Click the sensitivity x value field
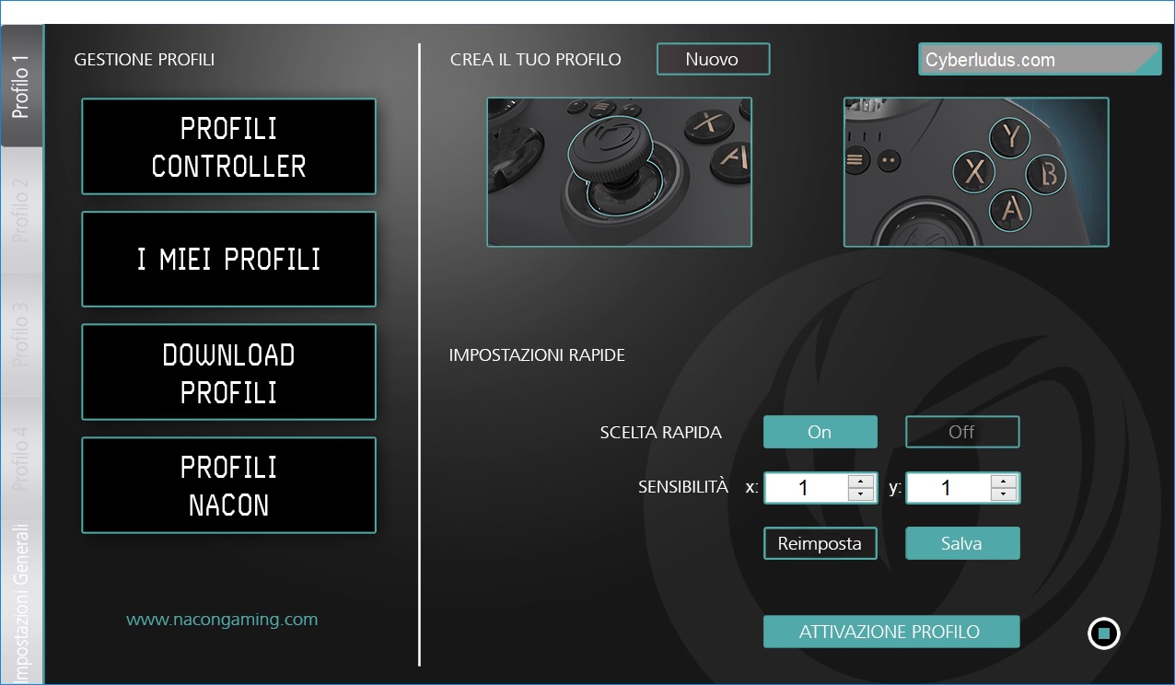The height and width of the screenshot is (685, 1175). coord(804,488)
